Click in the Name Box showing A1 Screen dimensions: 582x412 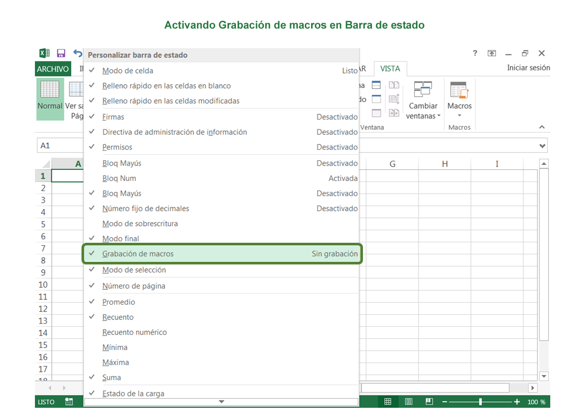60,145
